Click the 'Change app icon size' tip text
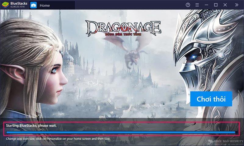This screenshot has height=146, width=244. 58,139
